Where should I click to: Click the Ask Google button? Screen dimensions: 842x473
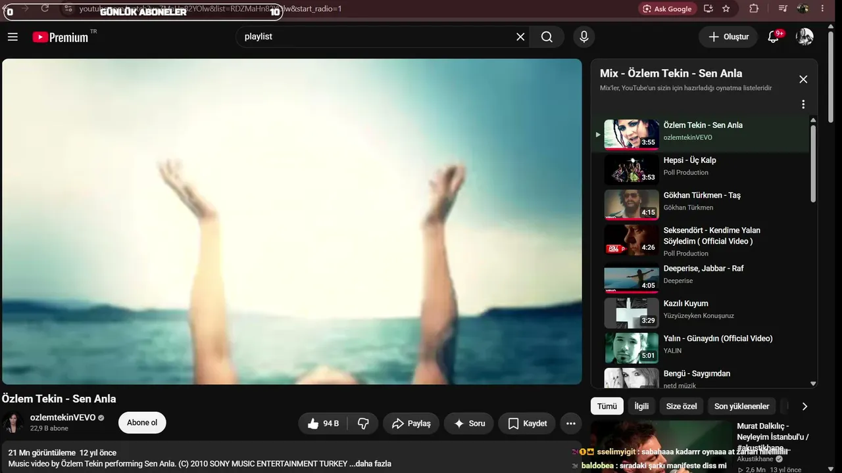coord(668,9)
